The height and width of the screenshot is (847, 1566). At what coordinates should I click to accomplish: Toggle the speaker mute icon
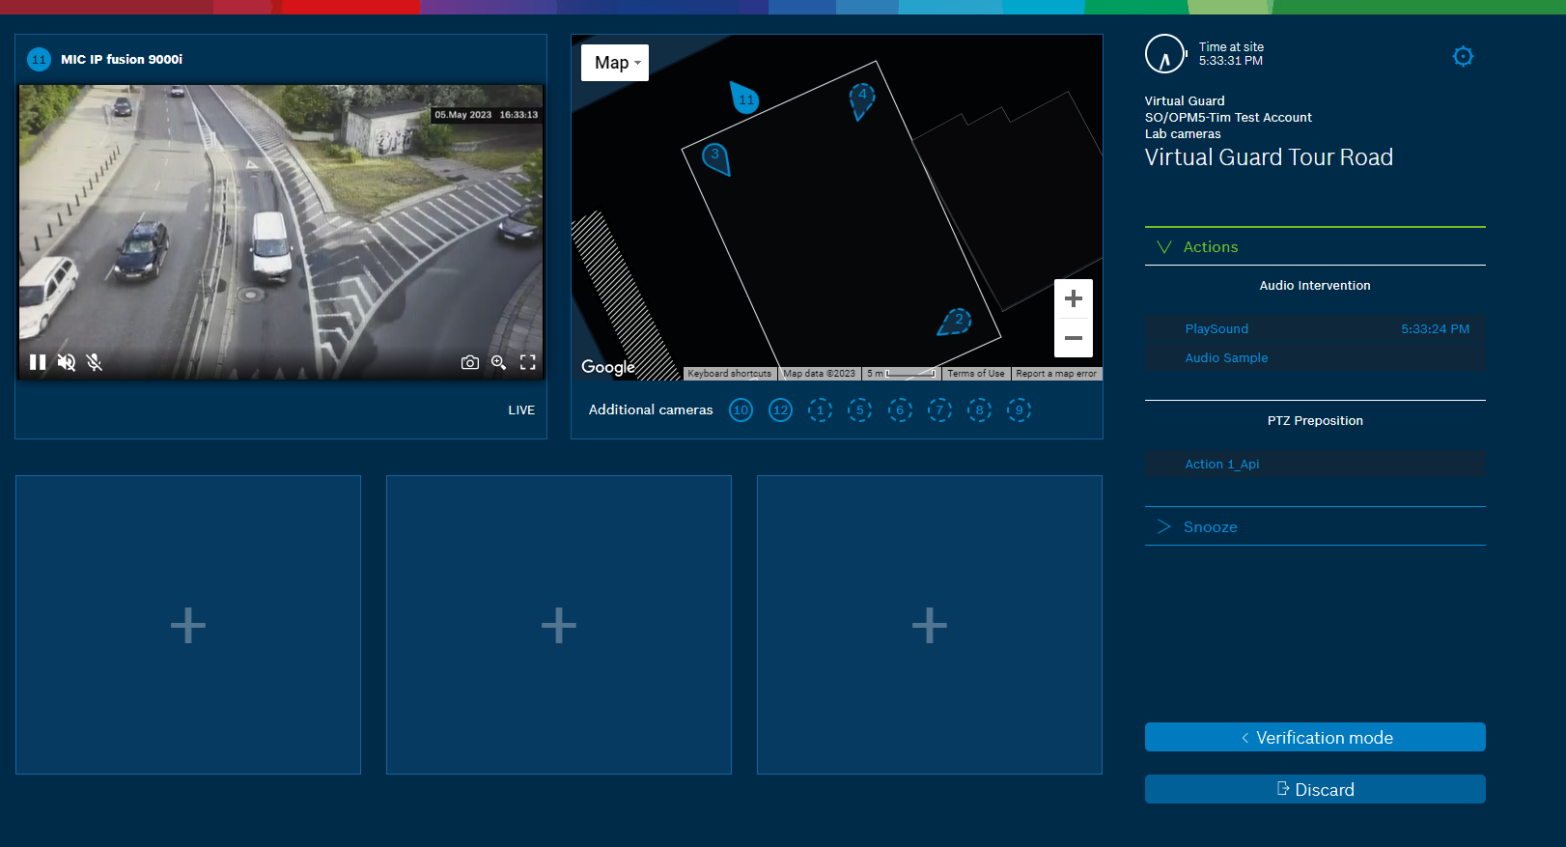point(66,362)
